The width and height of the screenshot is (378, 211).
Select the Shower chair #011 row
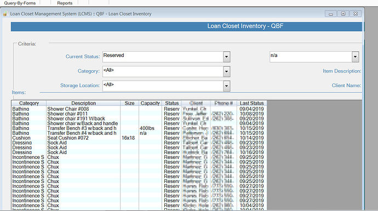pos(139,114)
